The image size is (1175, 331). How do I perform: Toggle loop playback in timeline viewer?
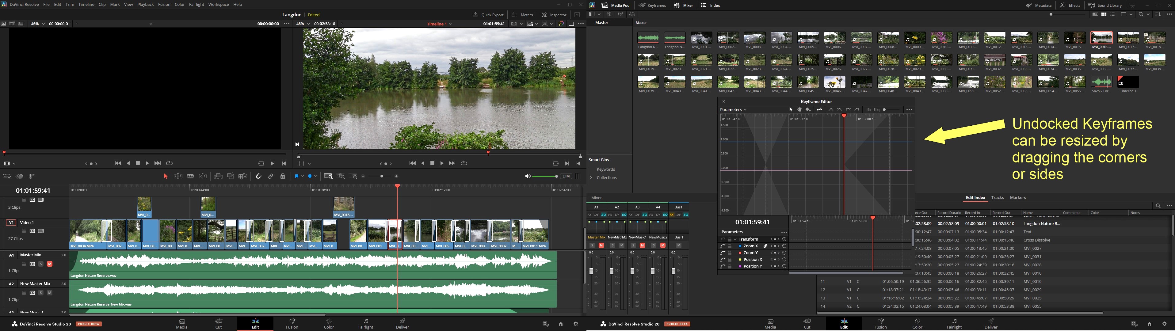click(x=464, y=163)
